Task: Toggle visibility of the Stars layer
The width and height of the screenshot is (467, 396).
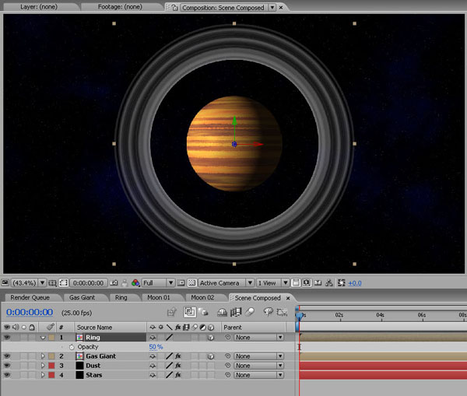Action: tap(7, 375)
